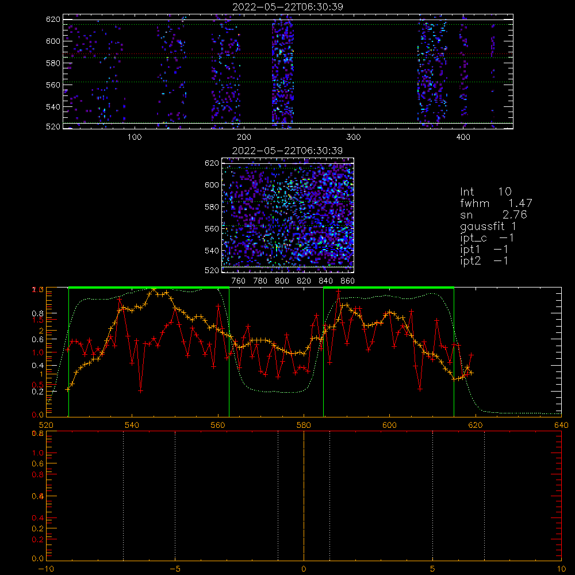The width and height of the screenshot is (575, 575).
Task: Click the 'fwhm 1.47' readout
Action: [496, 203]
